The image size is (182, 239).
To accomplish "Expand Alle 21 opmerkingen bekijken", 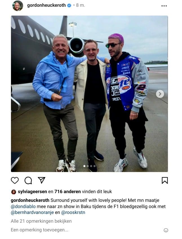I will click(x=41, y=221).
